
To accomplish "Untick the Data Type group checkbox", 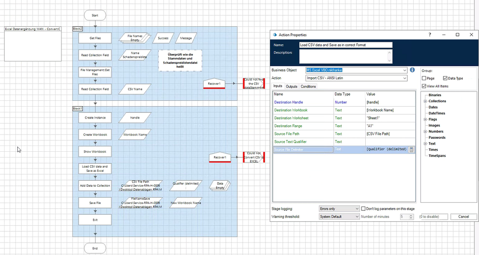I will 445,78.
